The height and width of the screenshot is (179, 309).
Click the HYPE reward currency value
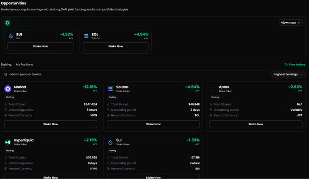94,169
